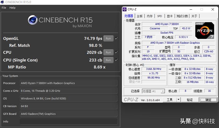Click the 线程数 value 16
Viewport: 219px width, 128px height.
(x=209, y=91)
